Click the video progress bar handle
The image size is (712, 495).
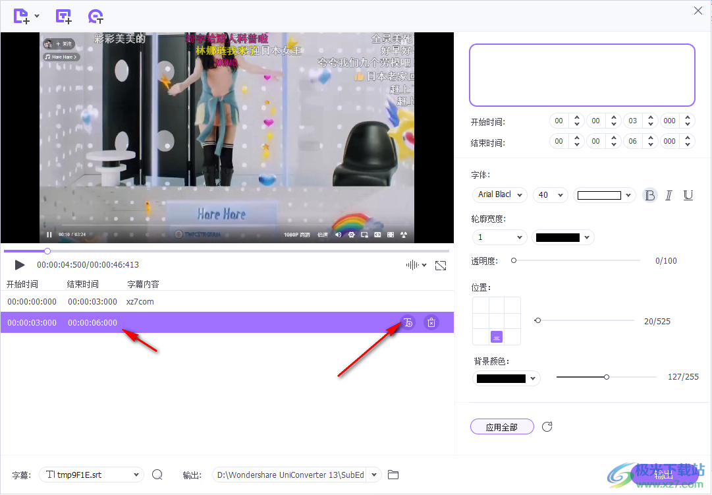pyautogui.click(x=47, y=251)
